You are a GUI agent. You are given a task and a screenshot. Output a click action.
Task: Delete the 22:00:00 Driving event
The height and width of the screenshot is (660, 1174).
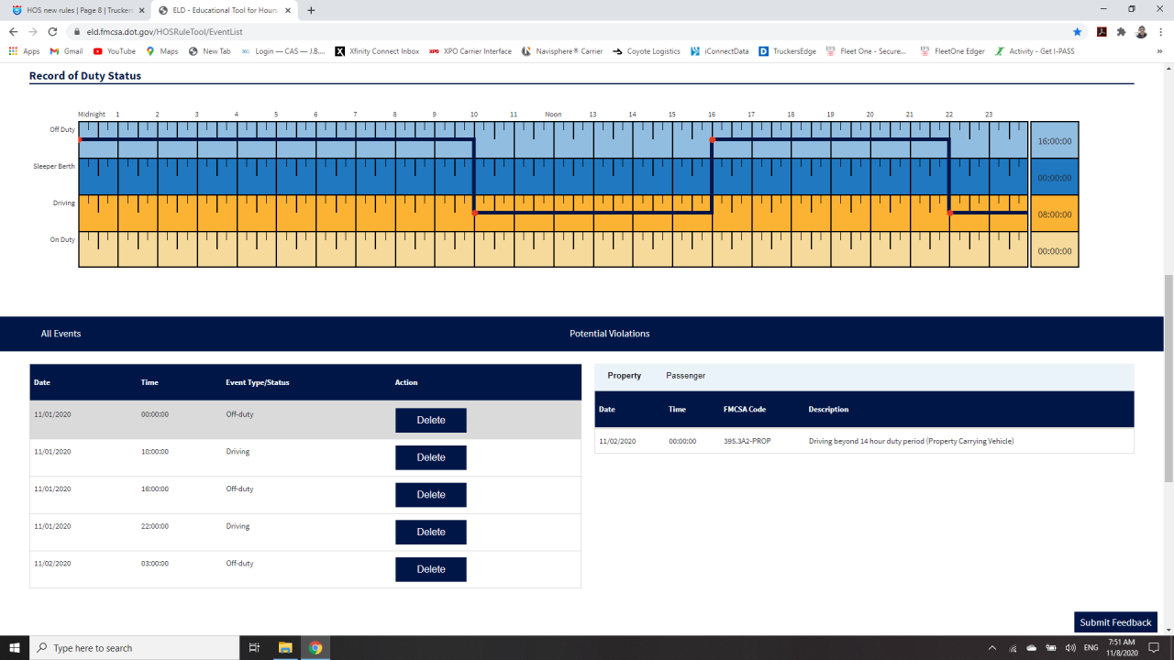430,532
